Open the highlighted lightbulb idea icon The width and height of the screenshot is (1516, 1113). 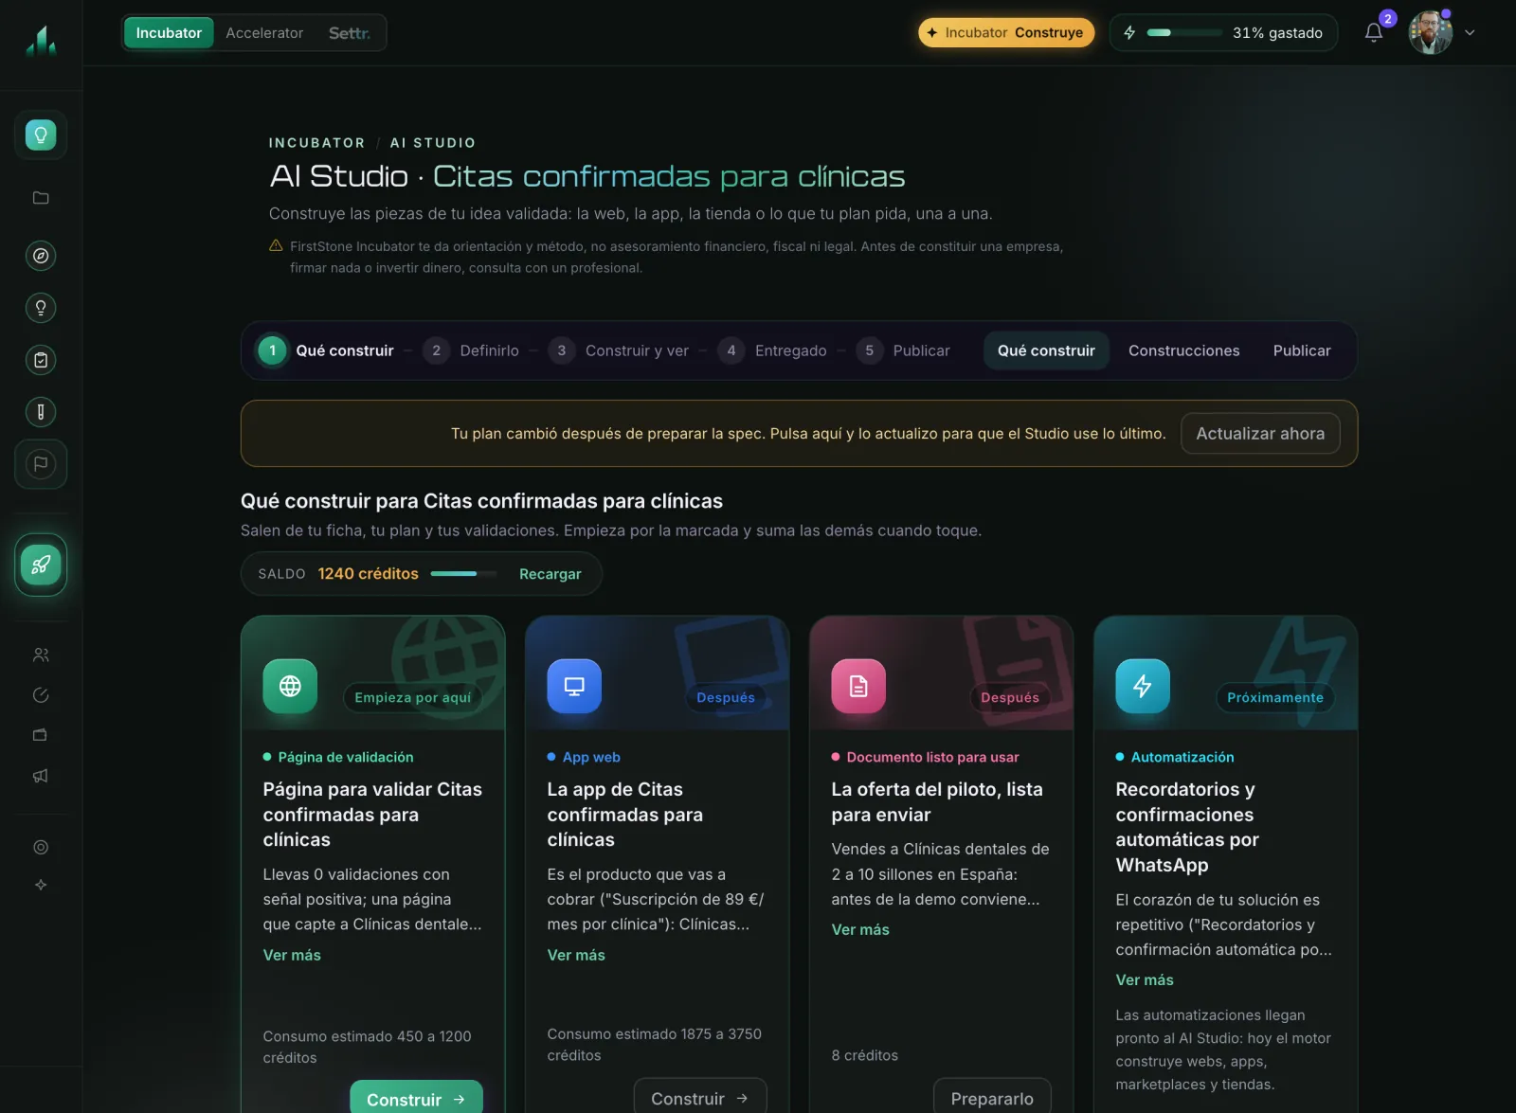pos(41,135)
